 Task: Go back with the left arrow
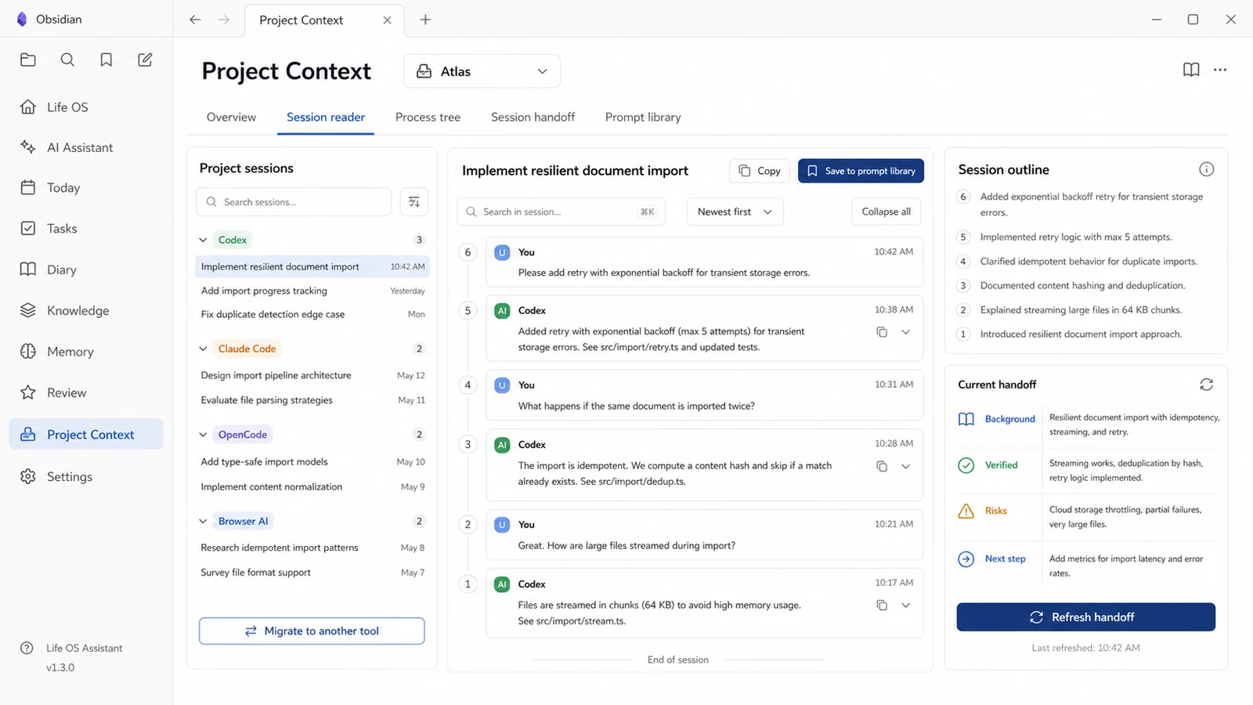[x=195, y=20]
